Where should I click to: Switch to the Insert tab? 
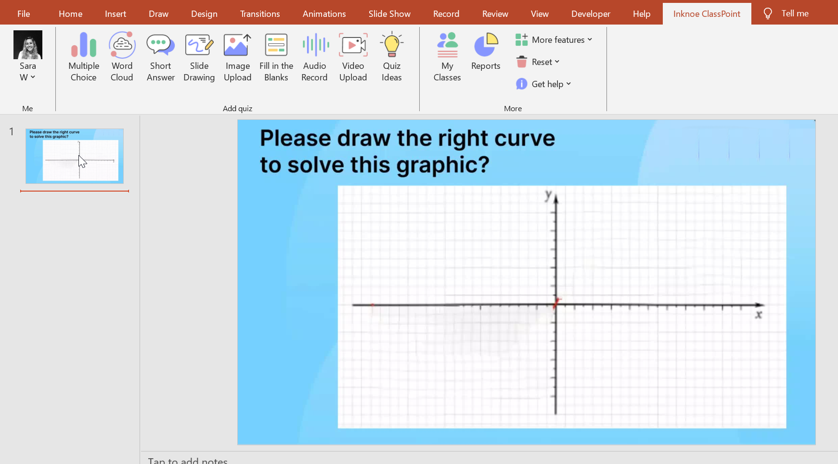(x=116, y=13)
